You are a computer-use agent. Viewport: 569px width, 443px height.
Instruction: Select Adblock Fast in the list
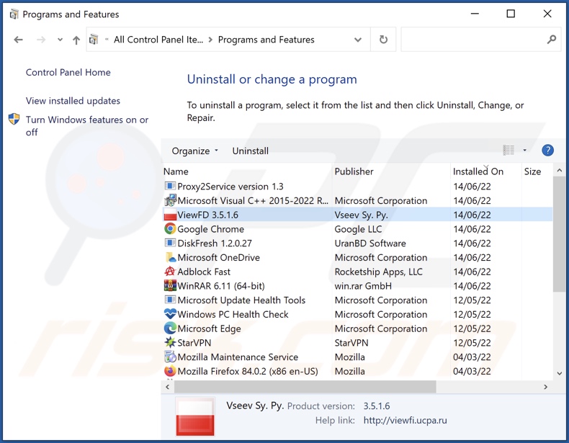coord(204,272)
